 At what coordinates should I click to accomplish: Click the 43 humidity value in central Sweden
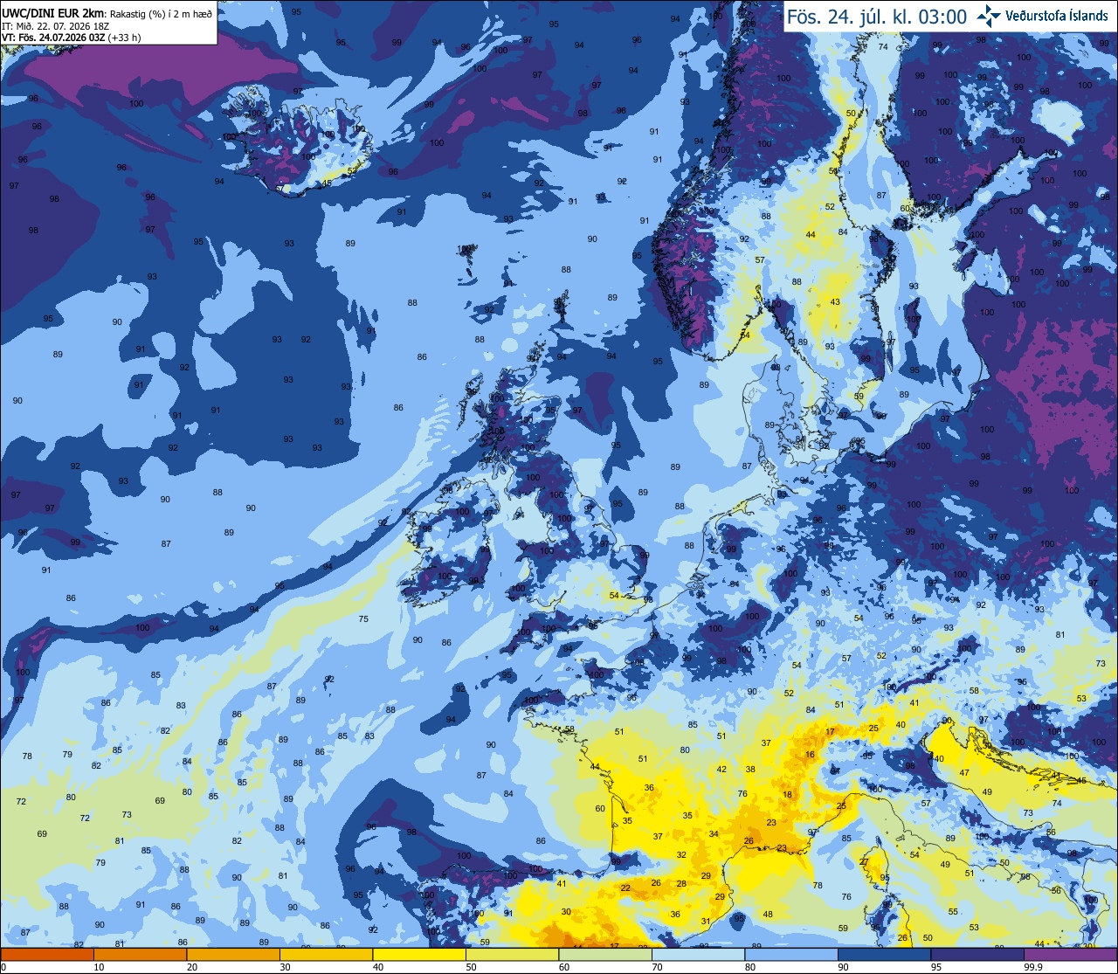tap(835, 302)
